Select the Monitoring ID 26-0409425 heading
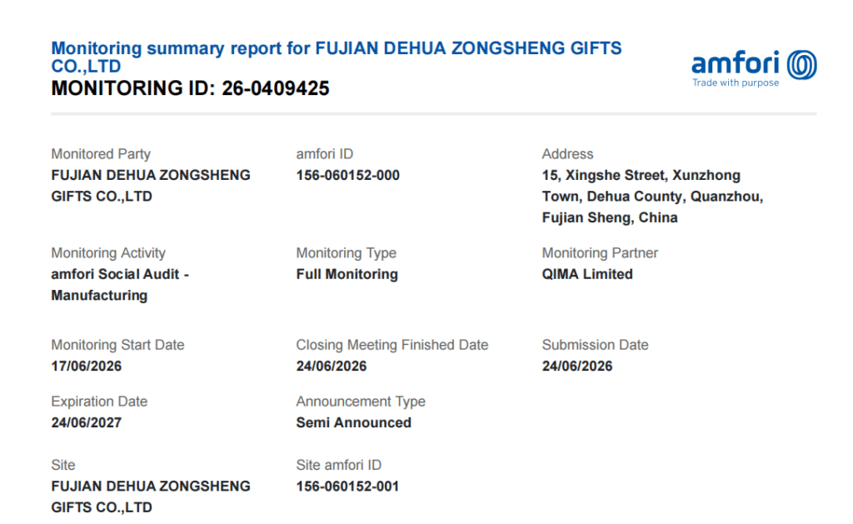This screenshot has height=524, width=853. 191,88
